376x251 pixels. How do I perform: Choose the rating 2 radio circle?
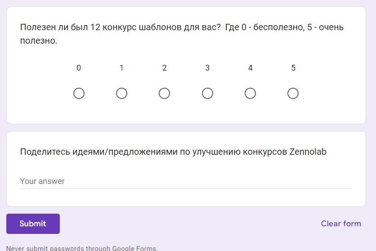(165, 94)
